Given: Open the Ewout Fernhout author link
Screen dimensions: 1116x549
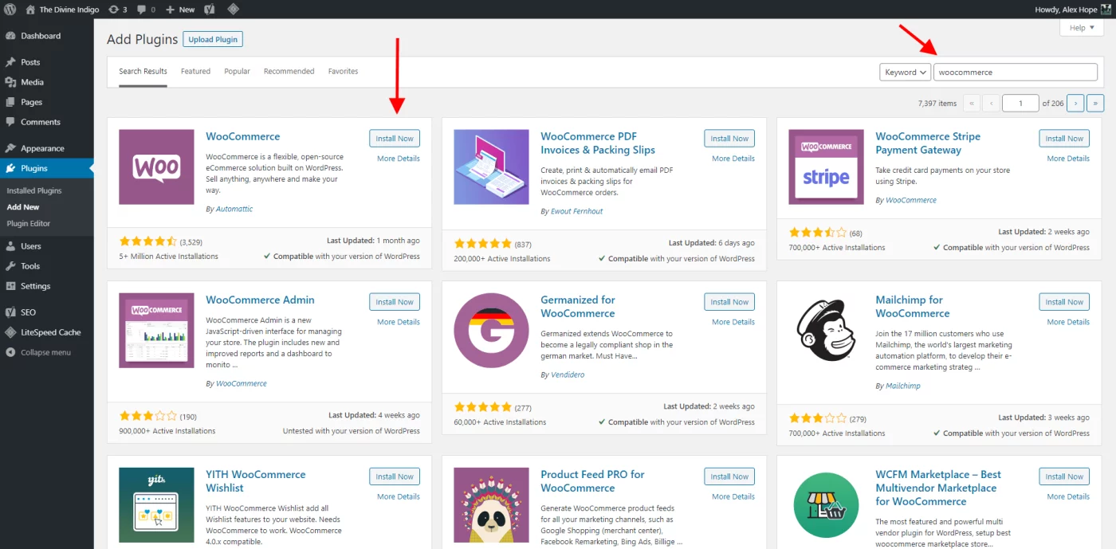Looking at the screenshot, I should click(x=577, y=211).
